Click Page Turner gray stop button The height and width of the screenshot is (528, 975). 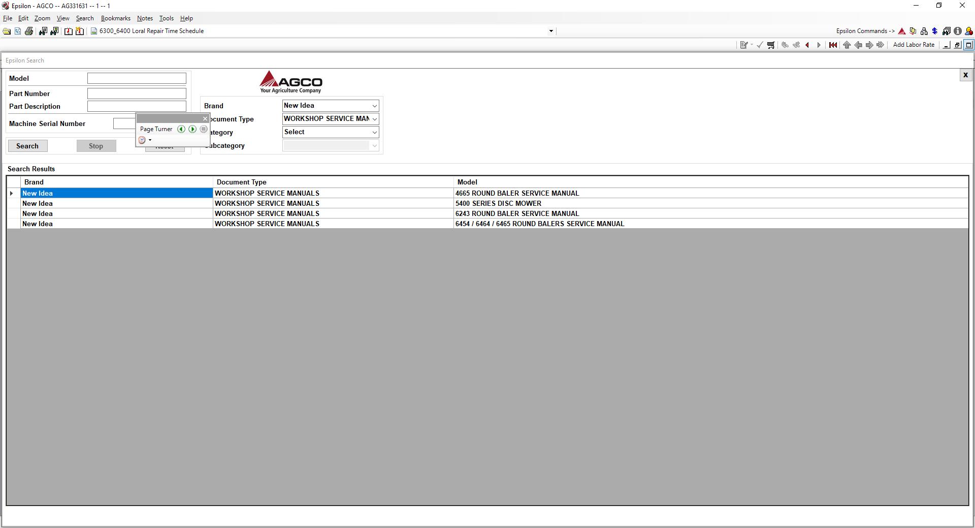point(204,129)
